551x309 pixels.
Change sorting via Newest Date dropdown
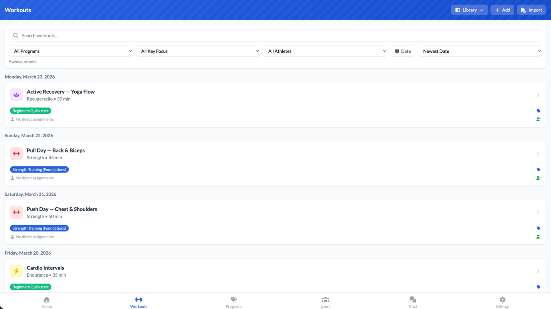click(480, 51)
